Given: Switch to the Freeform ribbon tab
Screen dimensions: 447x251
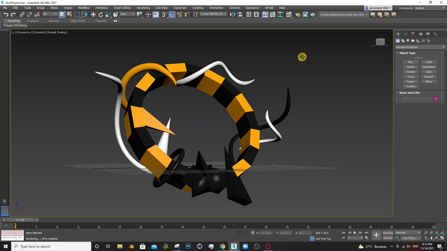Looking at the screenshot, I should tap(33, 21).
